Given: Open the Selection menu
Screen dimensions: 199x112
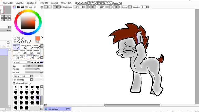Looking at the screenshot, I should [32, 3].
